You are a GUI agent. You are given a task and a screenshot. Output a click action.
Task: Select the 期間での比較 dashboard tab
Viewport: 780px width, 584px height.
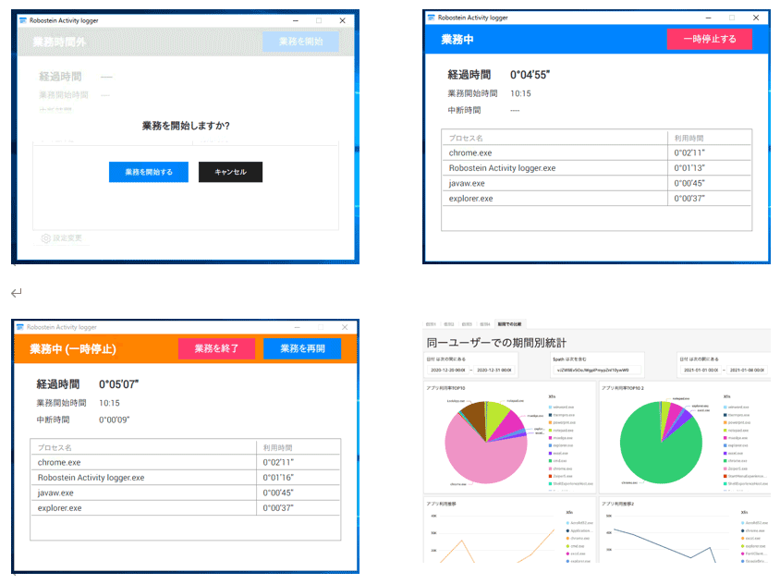click(509, 324)
